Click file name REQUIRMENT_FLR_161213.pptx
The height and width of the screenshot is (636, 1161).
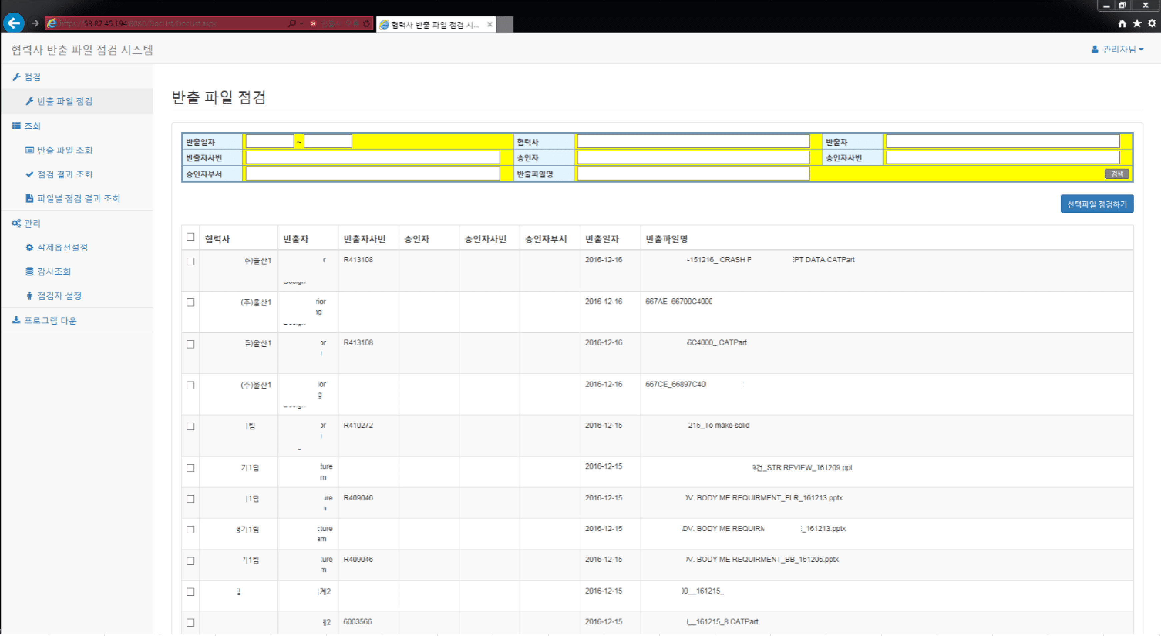[764, 498]
